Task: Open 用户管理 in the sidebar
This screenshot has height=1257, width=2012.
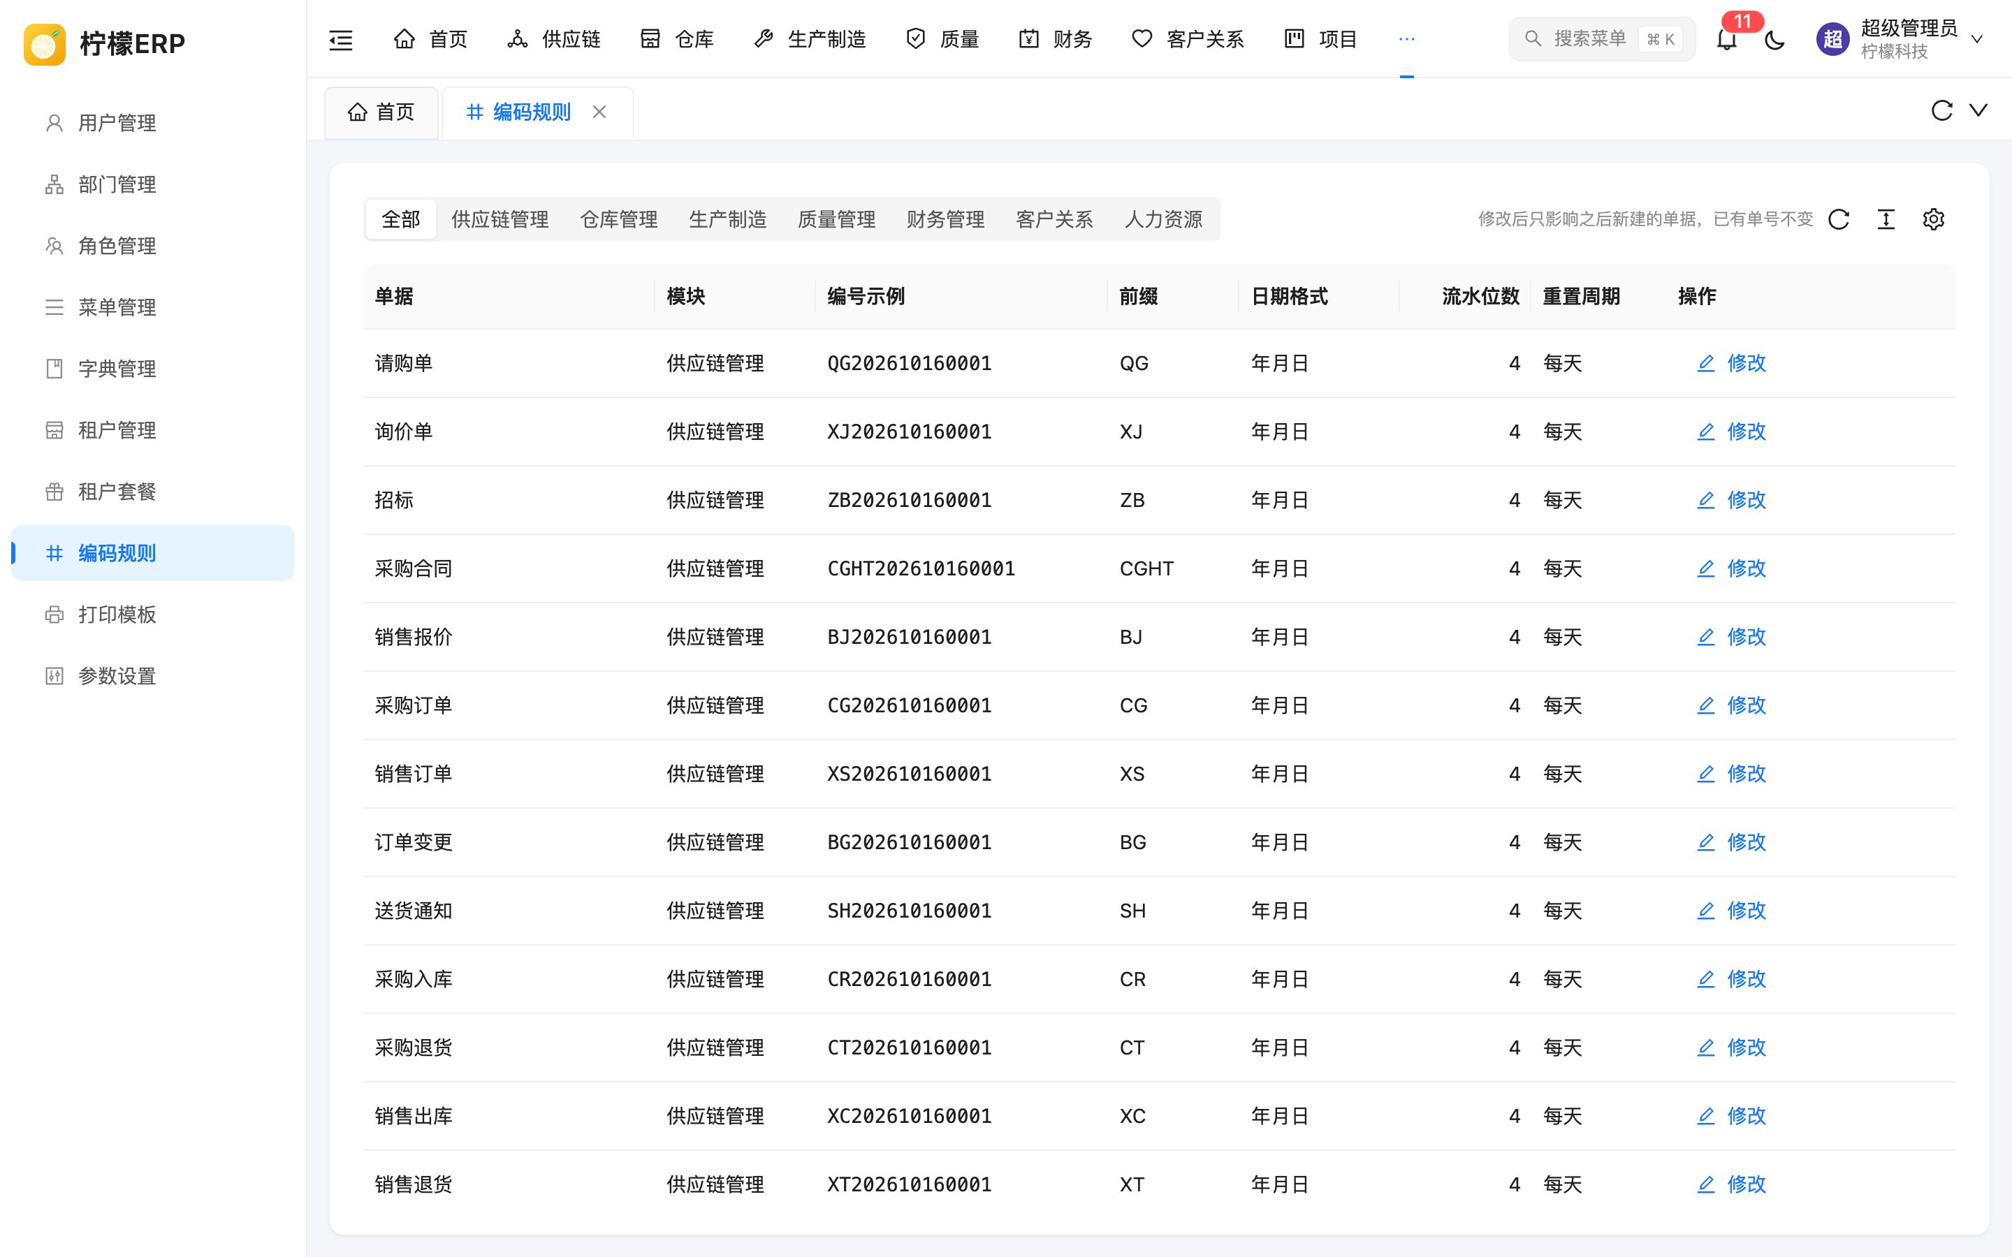Action: (x=153, y=123)
